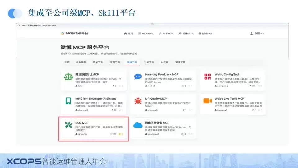Image resolution: width=298 pixels, height=168 pixels.
Task: Expand the 马跃 user account dropdown
Action: click(x=257, y=33)
